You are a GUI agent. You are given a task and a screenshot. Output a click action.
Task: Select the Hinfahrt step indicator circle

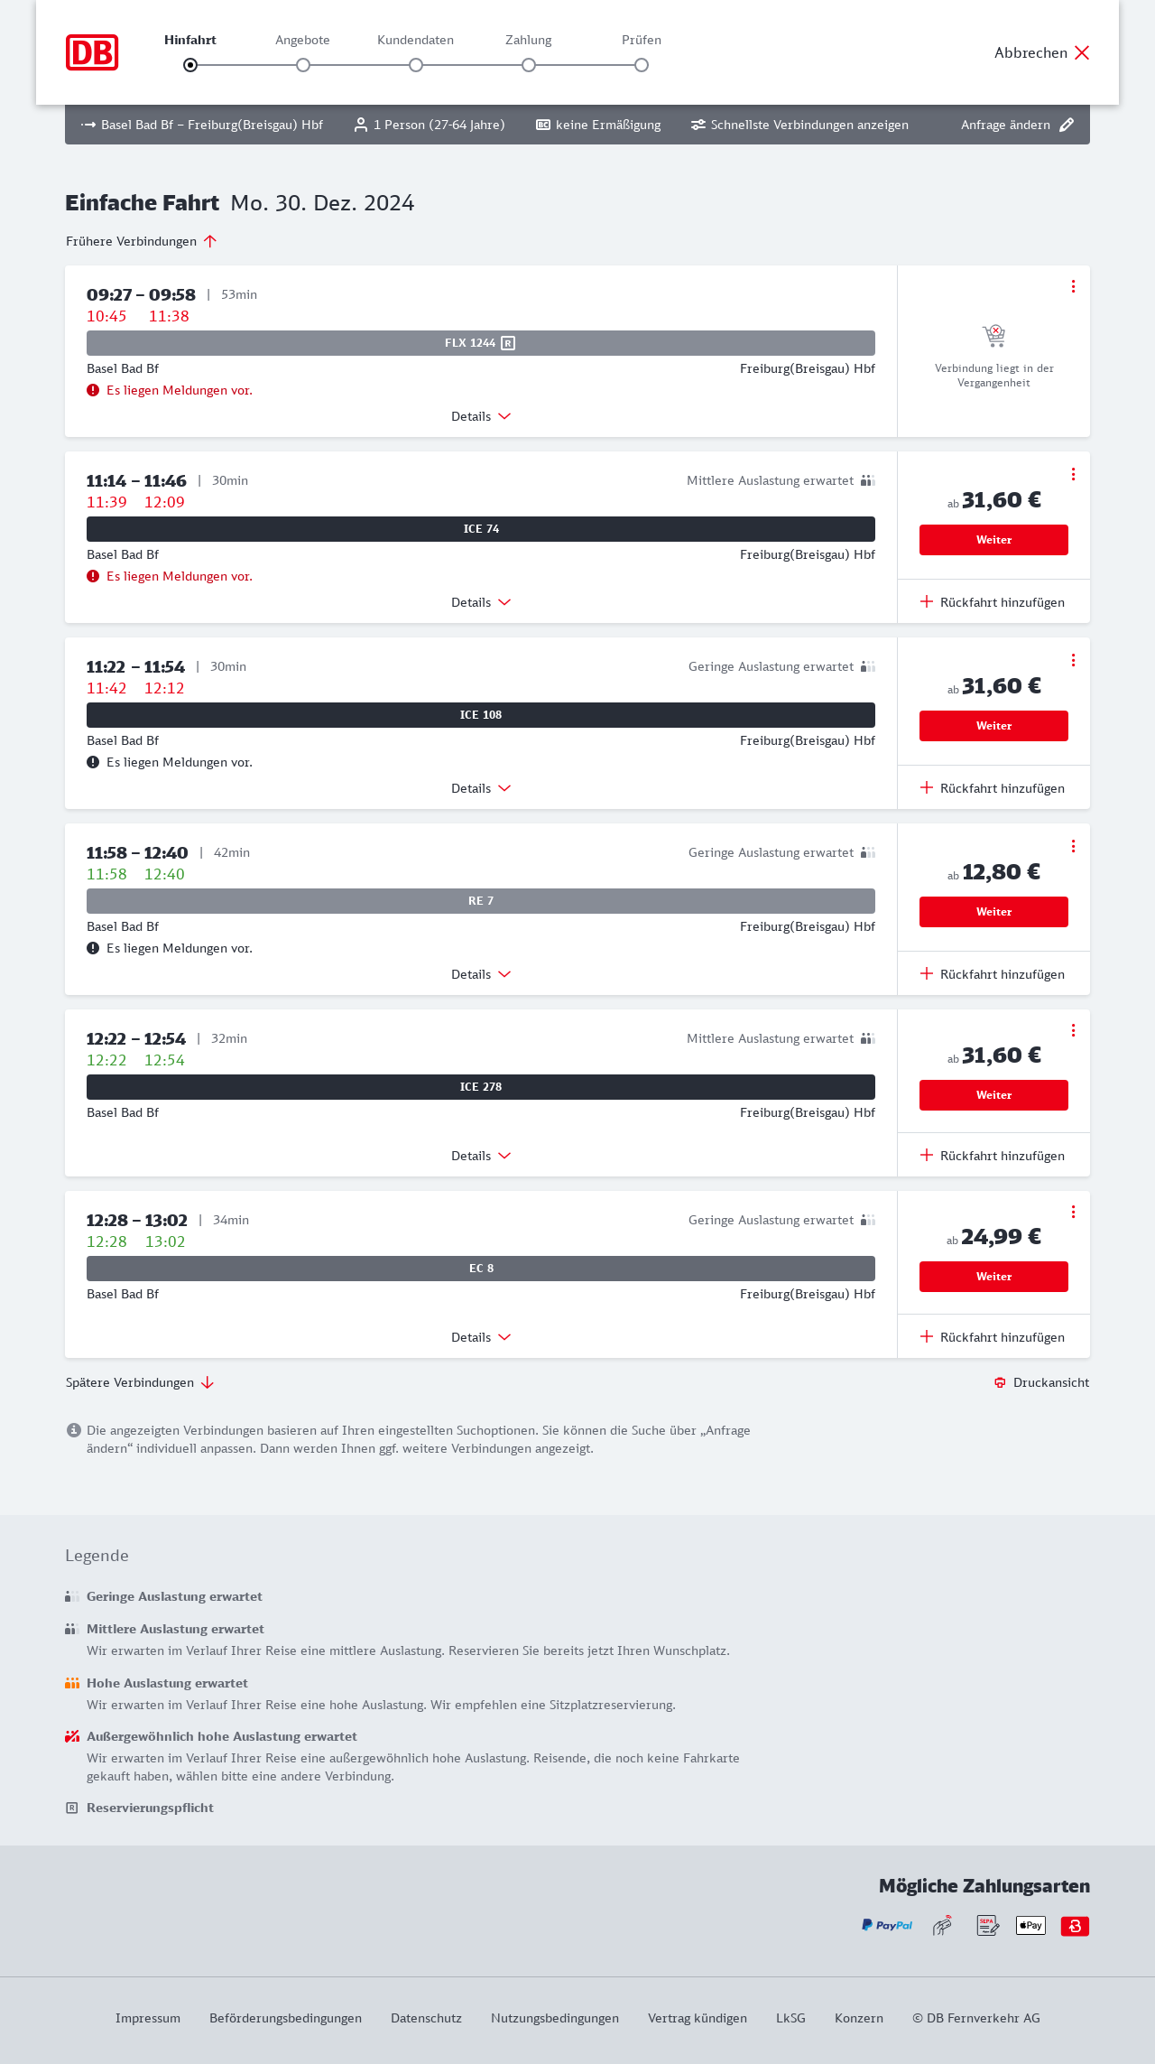(190, 65)
